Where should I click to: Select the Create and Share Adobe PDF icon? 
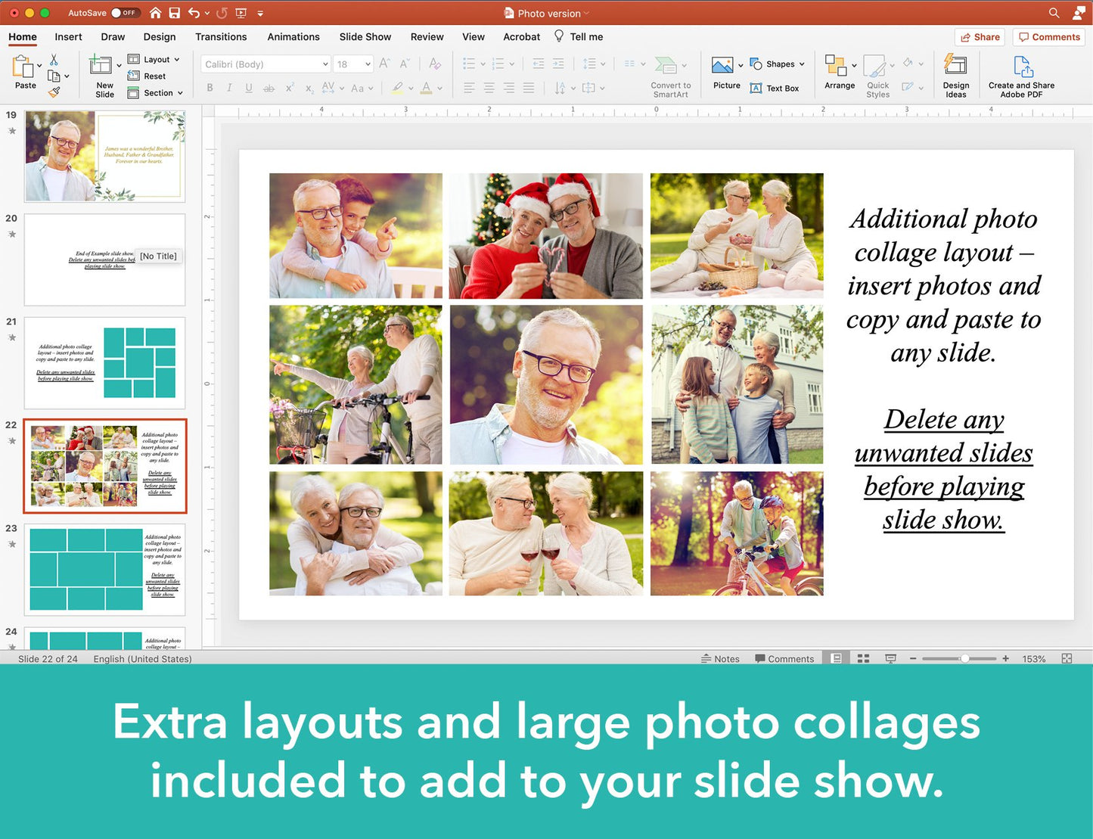click(x=1021, y=73)
